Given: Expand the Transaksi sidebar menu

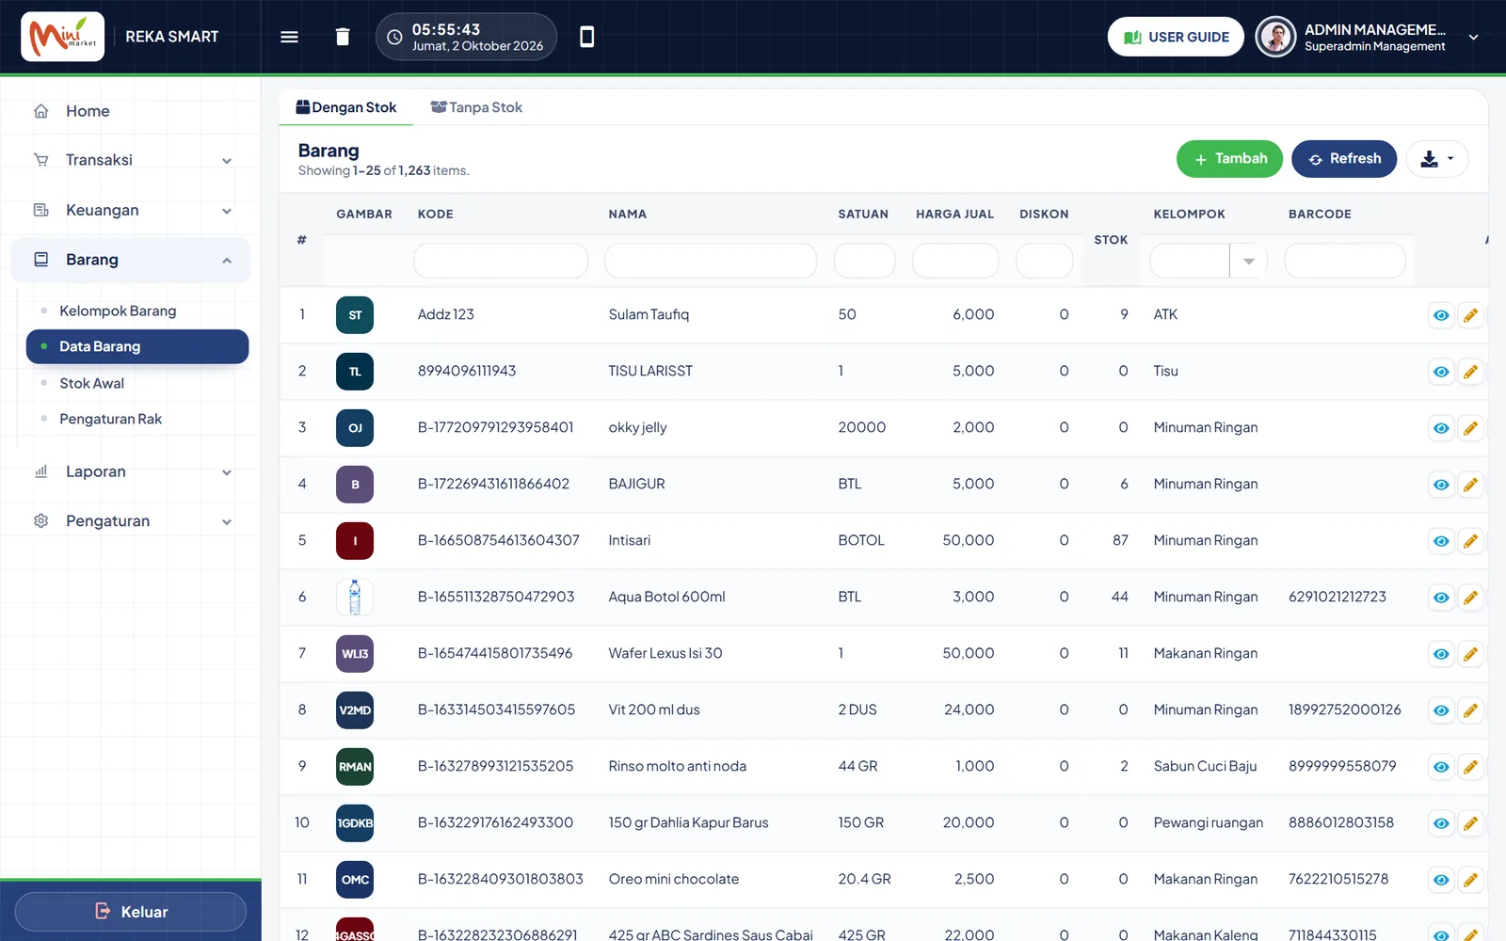Looking at the screenshot, I should [132, 160].
